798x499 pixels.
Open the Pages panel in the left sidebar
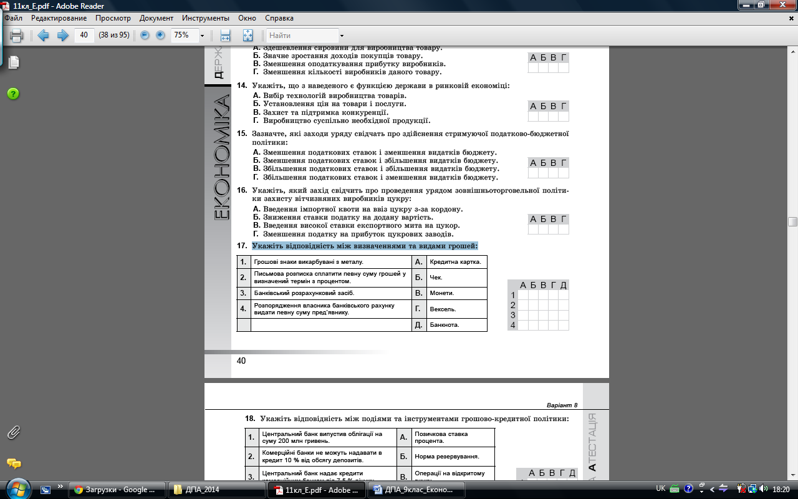[13, 62]
